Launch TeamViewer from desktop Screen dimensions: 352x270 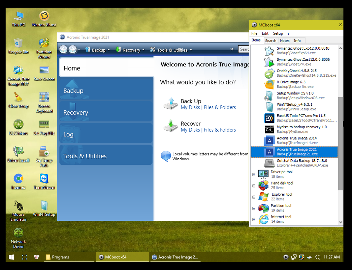pos(44,182)
